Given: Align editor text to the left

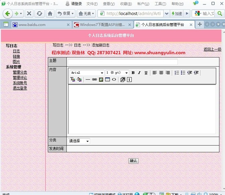Looking at the screenshot, I should pyautogui.click(x=154, y=73).
